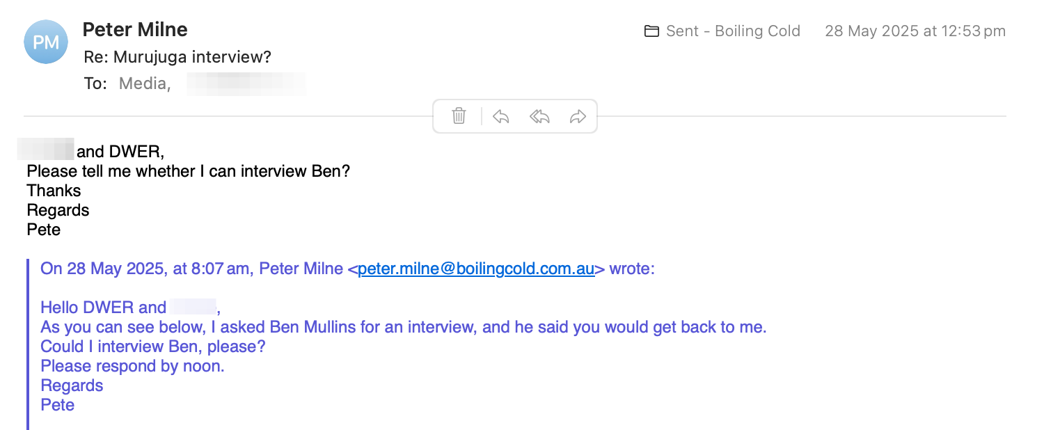
Task: Forward this email with the forward arrow
Action: click(578, 116)
